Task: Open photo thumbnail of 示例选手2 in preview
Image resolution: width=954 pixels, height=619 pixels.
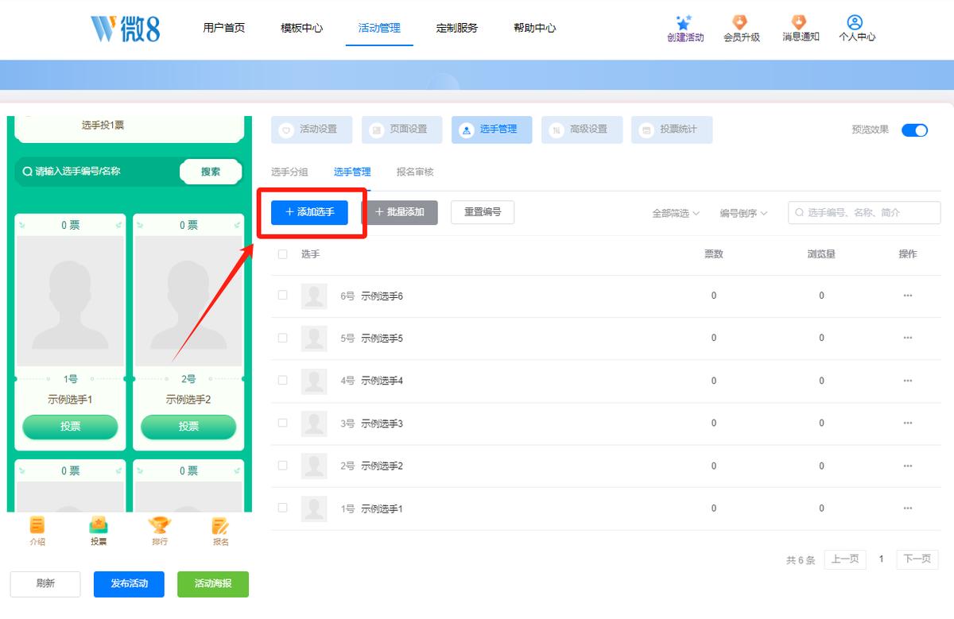Action: point(188,301)
